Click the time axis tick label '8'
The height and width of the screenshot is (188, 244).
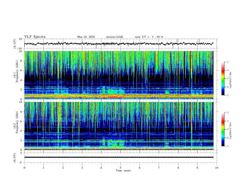[178, 168]
